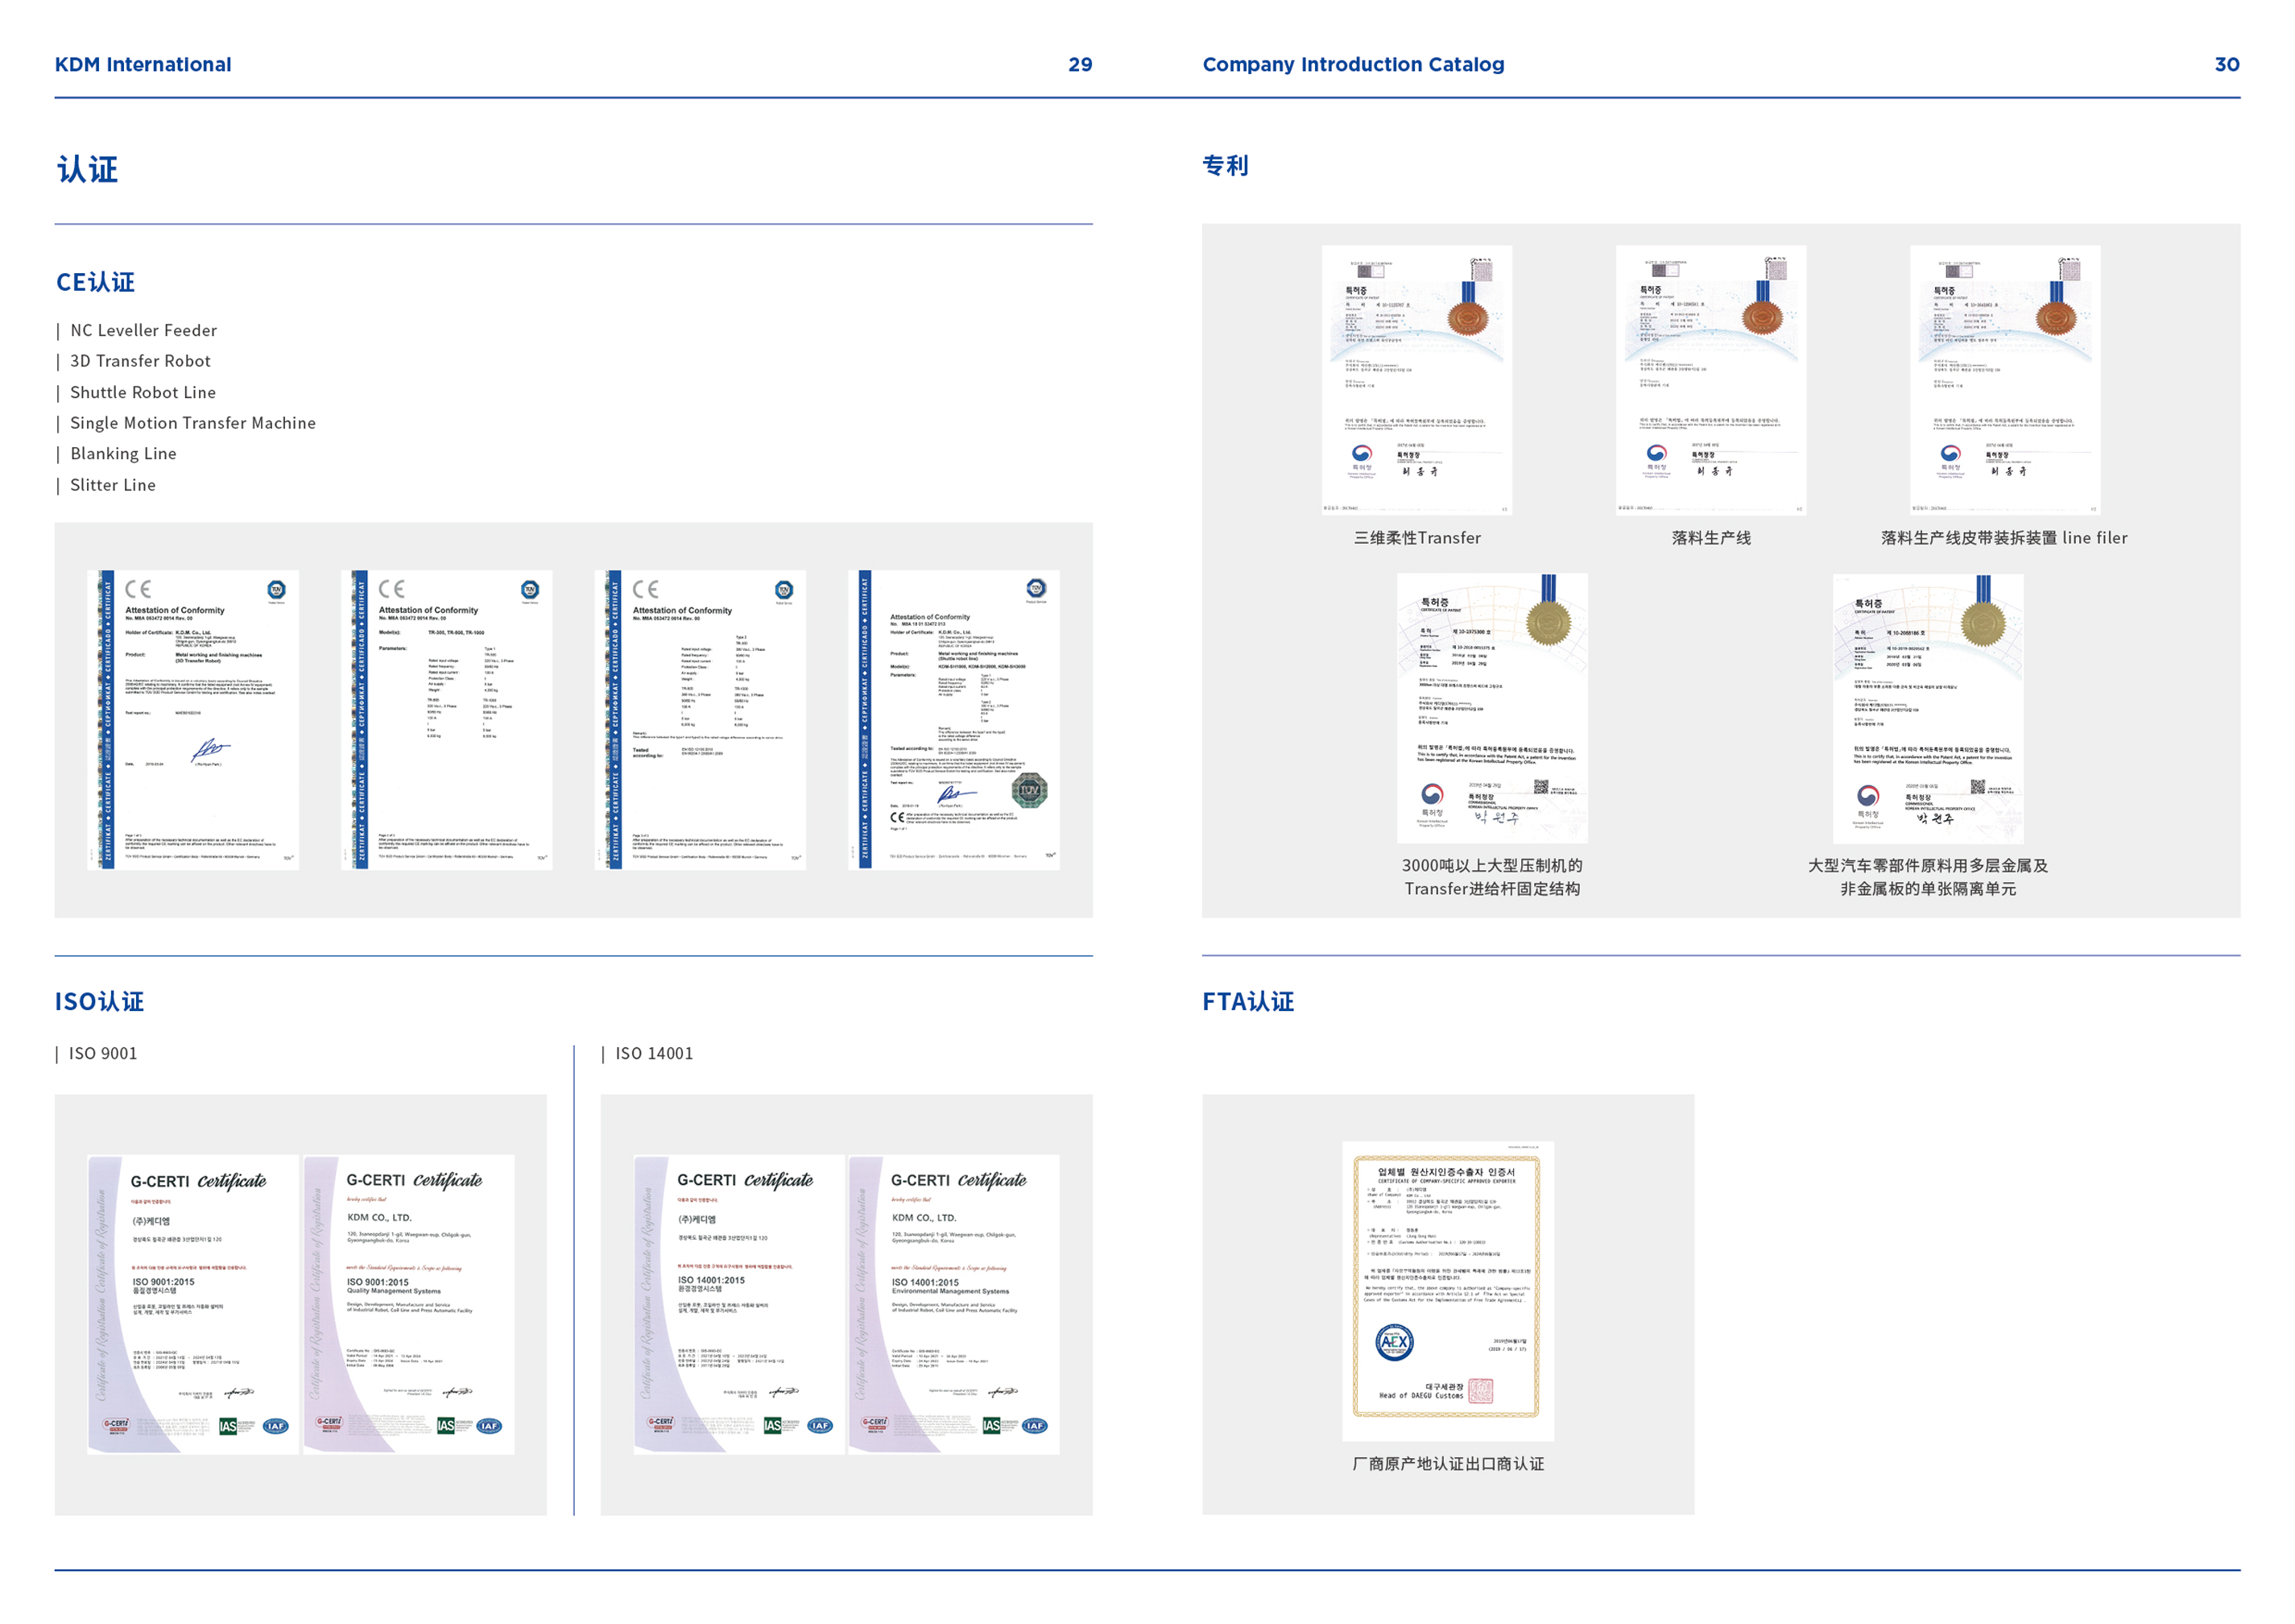
Task: Click the Company Introduction Catalog header
Action: tap(1352, 65)
